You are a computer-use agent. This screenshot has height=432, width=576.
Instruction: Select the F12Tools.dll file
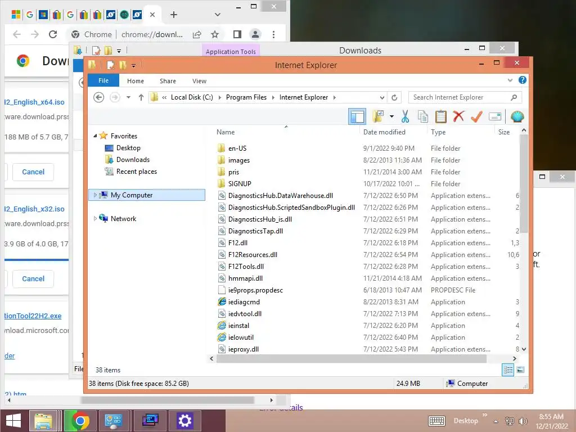246,266
